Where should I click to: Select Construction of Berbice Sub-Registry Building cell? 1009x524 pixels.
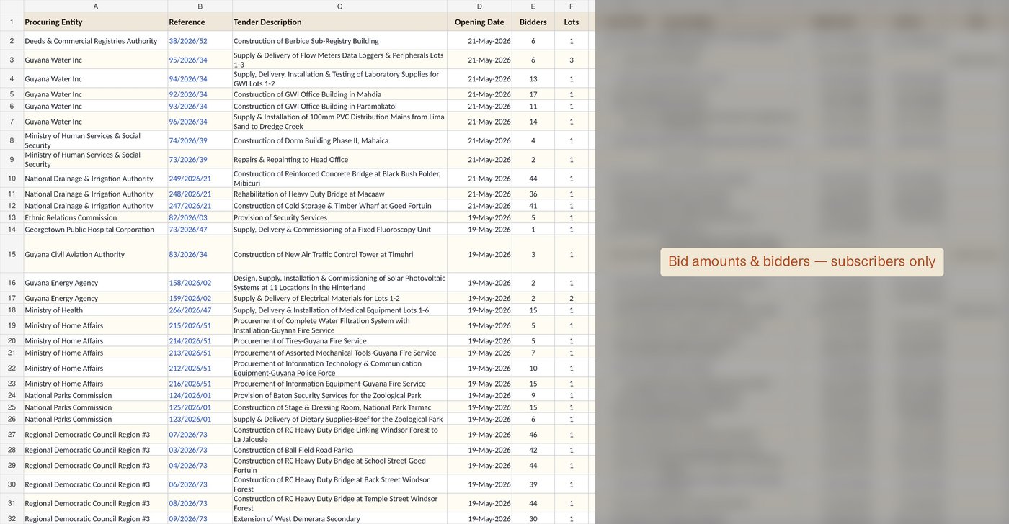(340, 41)
